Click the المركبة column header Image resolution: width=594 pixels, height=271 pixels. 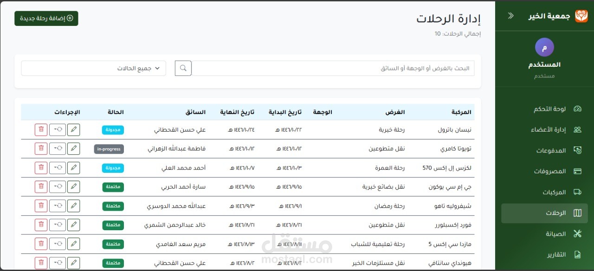(x=461, y=112)
